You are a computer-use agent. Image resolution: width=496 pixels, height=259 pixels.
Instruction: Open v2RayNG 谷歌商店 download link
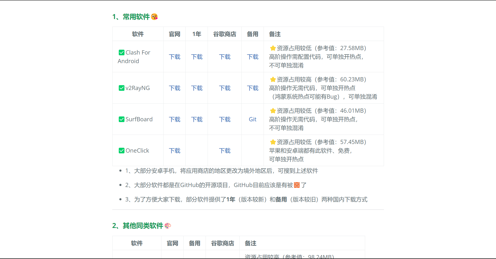225,88
